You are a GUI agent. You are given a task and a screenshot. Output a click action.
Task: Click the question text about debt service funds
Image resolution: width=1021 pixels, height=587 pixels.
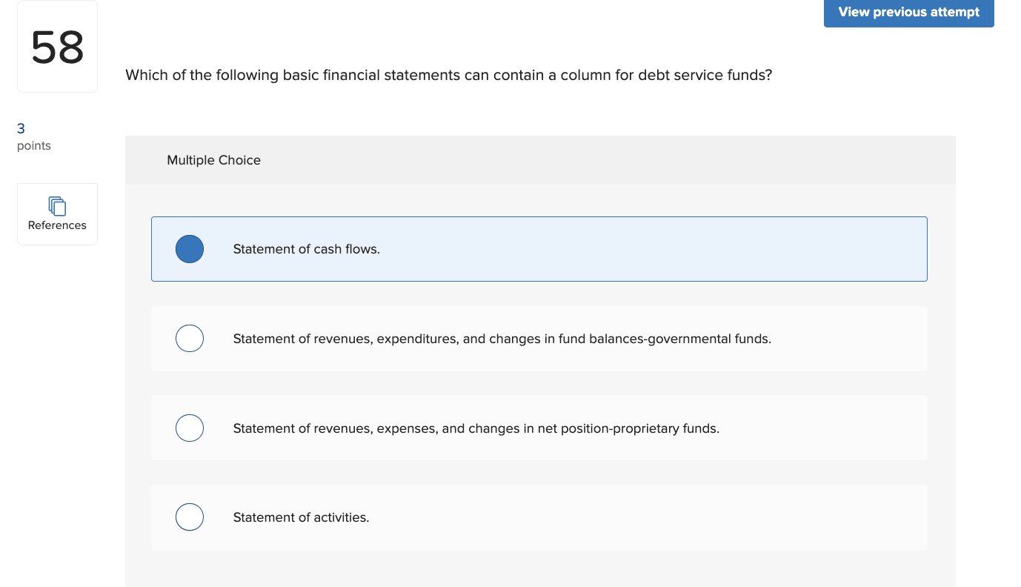point(448,75)
